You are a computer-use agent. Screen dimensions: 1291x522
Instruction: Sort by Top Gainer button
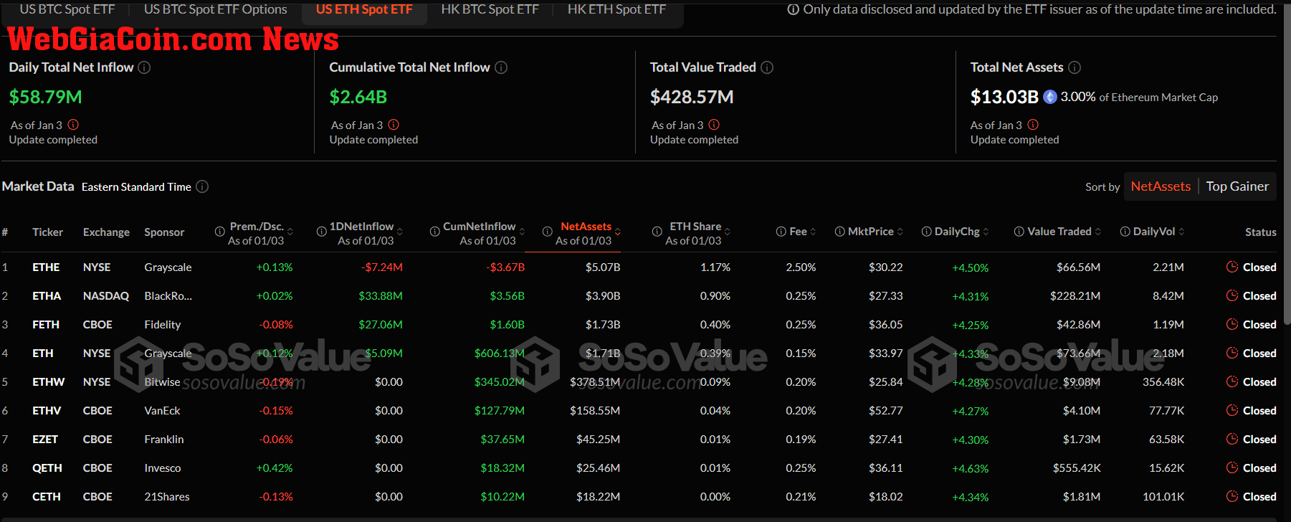pyautogui.click(x=1237, y=186)
